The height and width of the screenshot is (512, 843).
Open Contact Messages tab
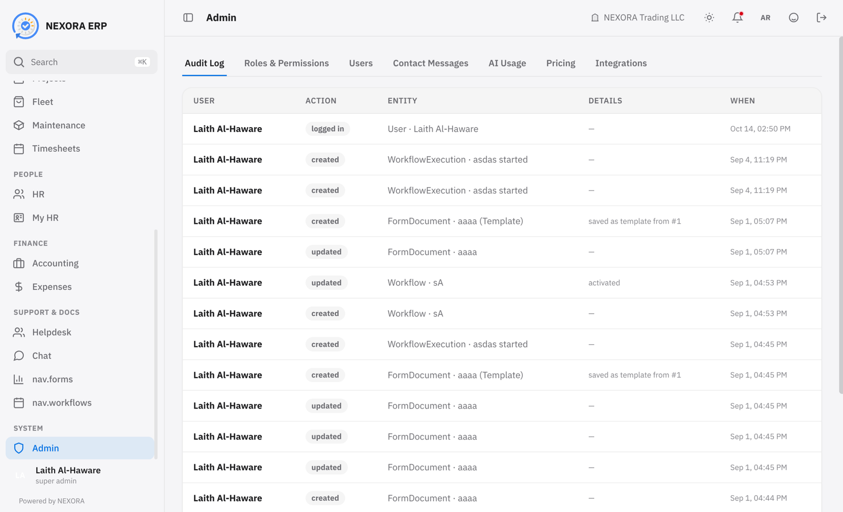coord(430,63)
